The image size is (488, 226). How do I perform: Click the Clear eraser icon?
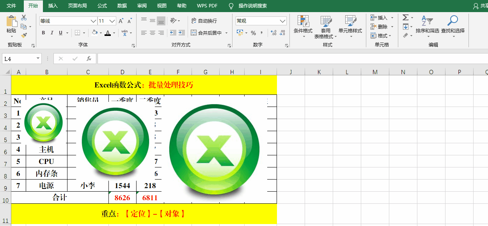(406, 36)
